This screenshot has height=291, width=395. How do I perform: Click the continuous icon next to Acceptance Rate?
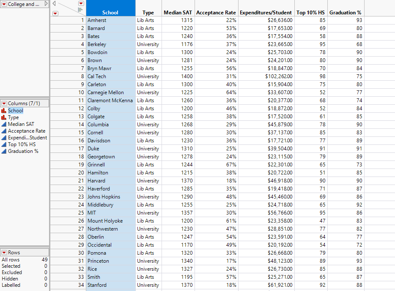[4, 131]
